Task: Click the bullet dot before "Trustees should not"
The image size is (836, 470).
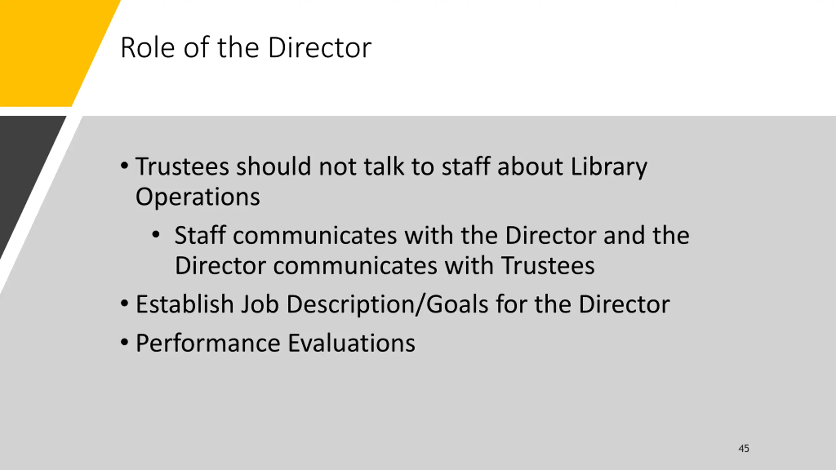Action: [124, 166]
